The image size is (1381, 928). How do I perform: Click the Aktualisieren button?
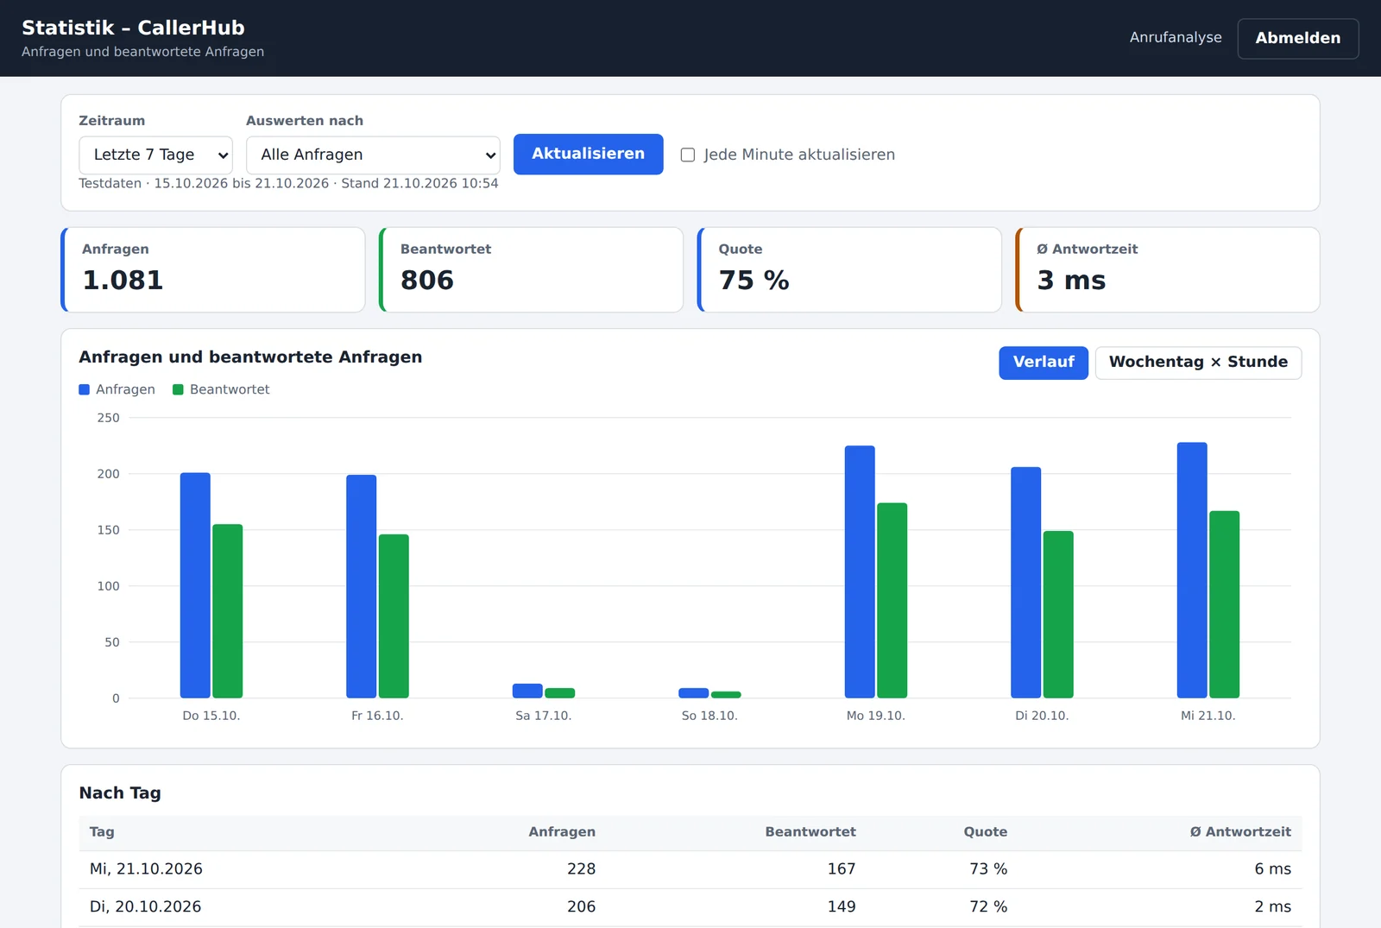pyautogui.click(x=588, y=154)
